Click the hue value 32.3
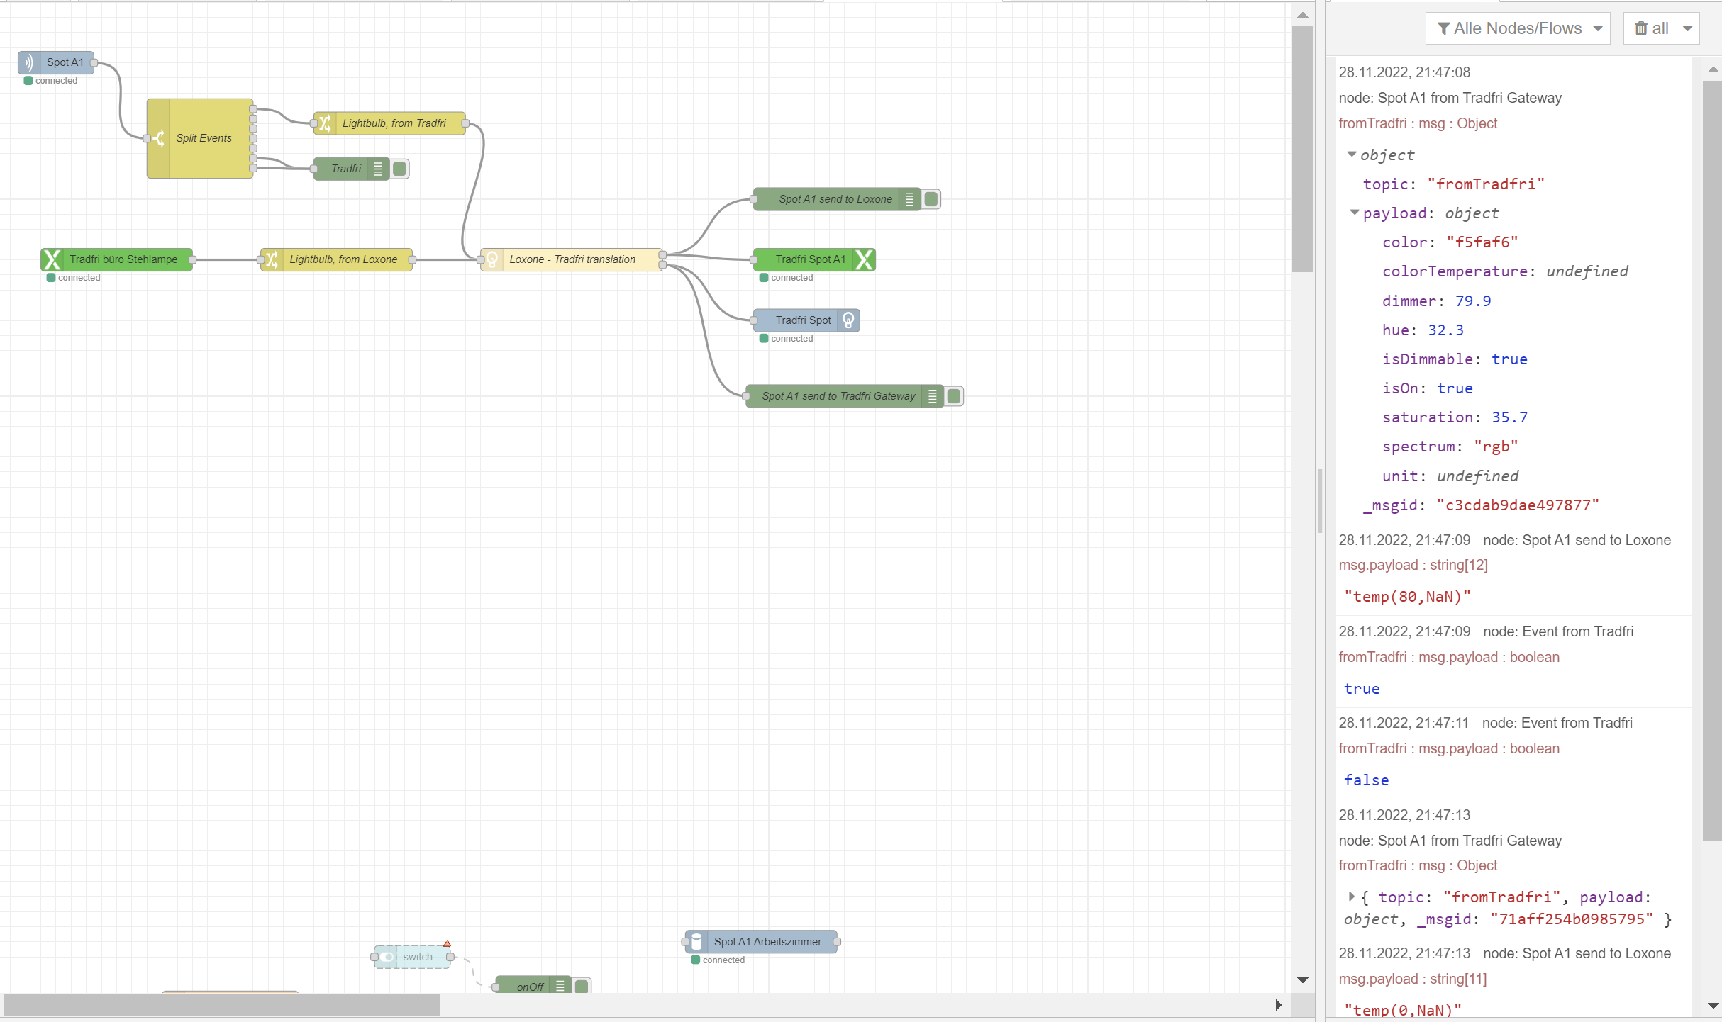 click(1445, 330)
